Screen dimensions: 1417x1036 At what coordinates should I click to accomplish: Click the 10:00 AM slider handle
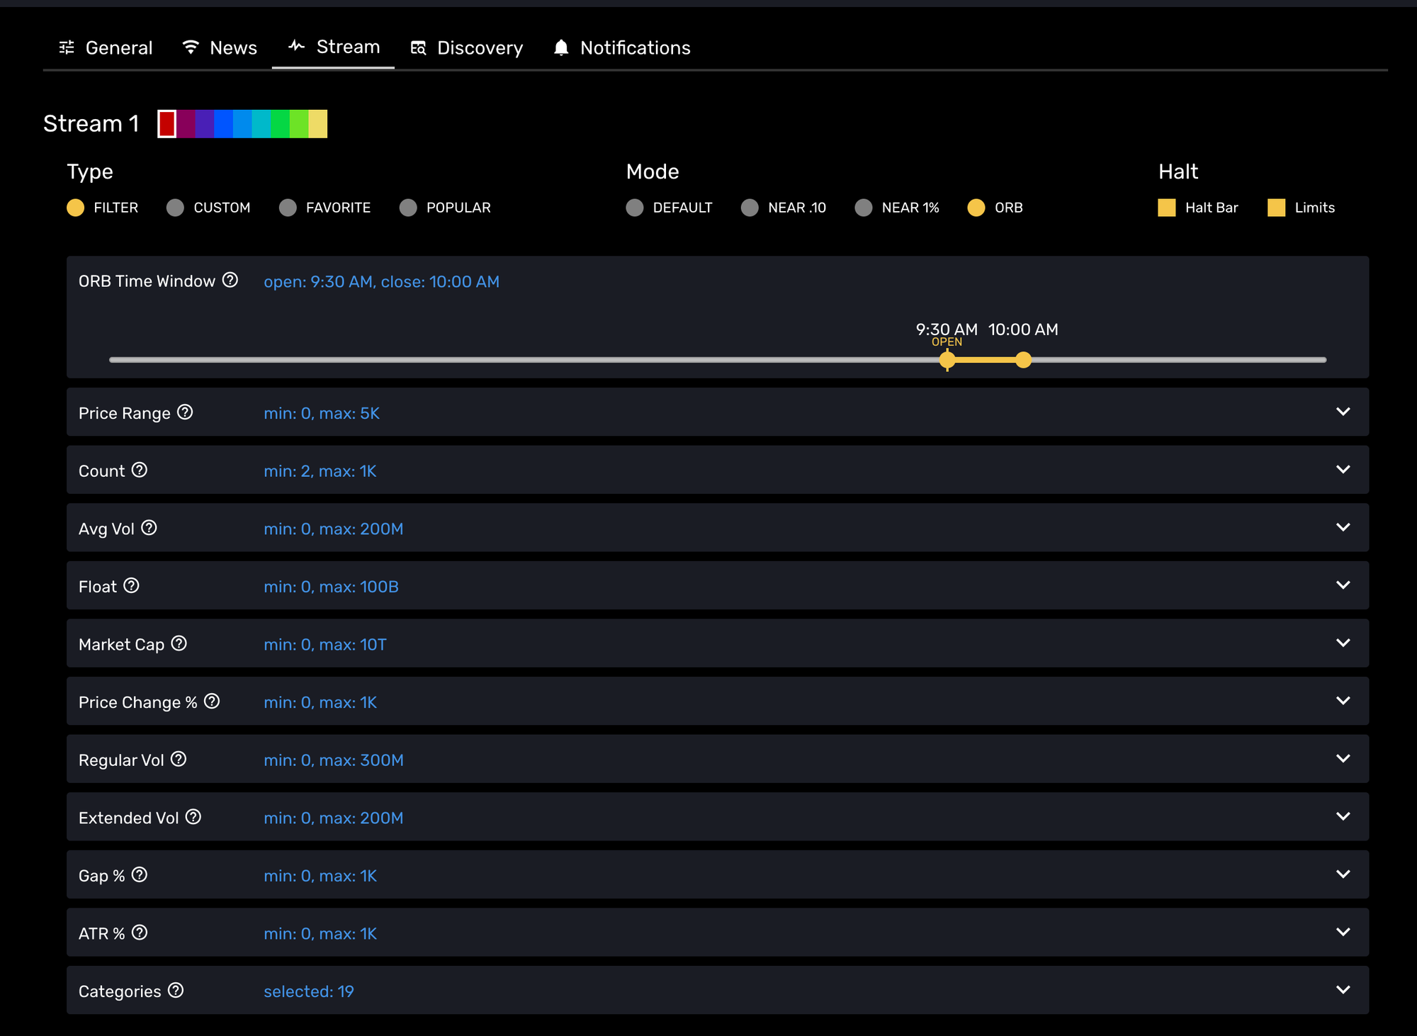(1023, 360)
